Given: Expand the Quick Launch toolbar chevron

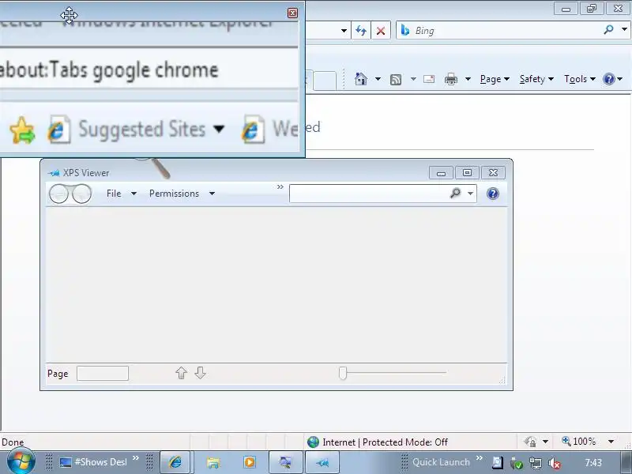Looking at the screenshot, I should (x=480, y=458).
